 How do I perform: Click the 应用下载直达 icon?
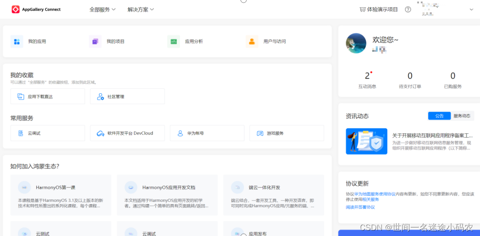click(21, 97)
